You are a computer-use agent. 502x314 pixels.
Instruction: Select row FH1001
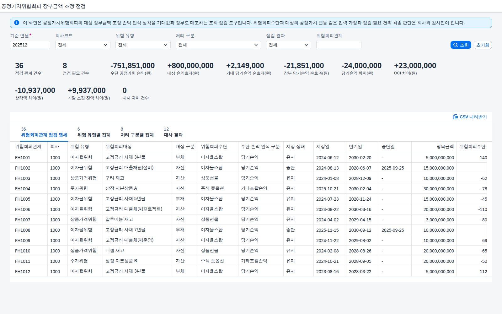pos(248,158)
